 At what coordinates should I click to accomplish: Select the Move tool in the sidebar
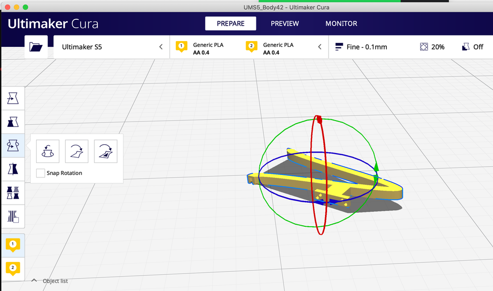pyautogui.click(x=13, y=98)
